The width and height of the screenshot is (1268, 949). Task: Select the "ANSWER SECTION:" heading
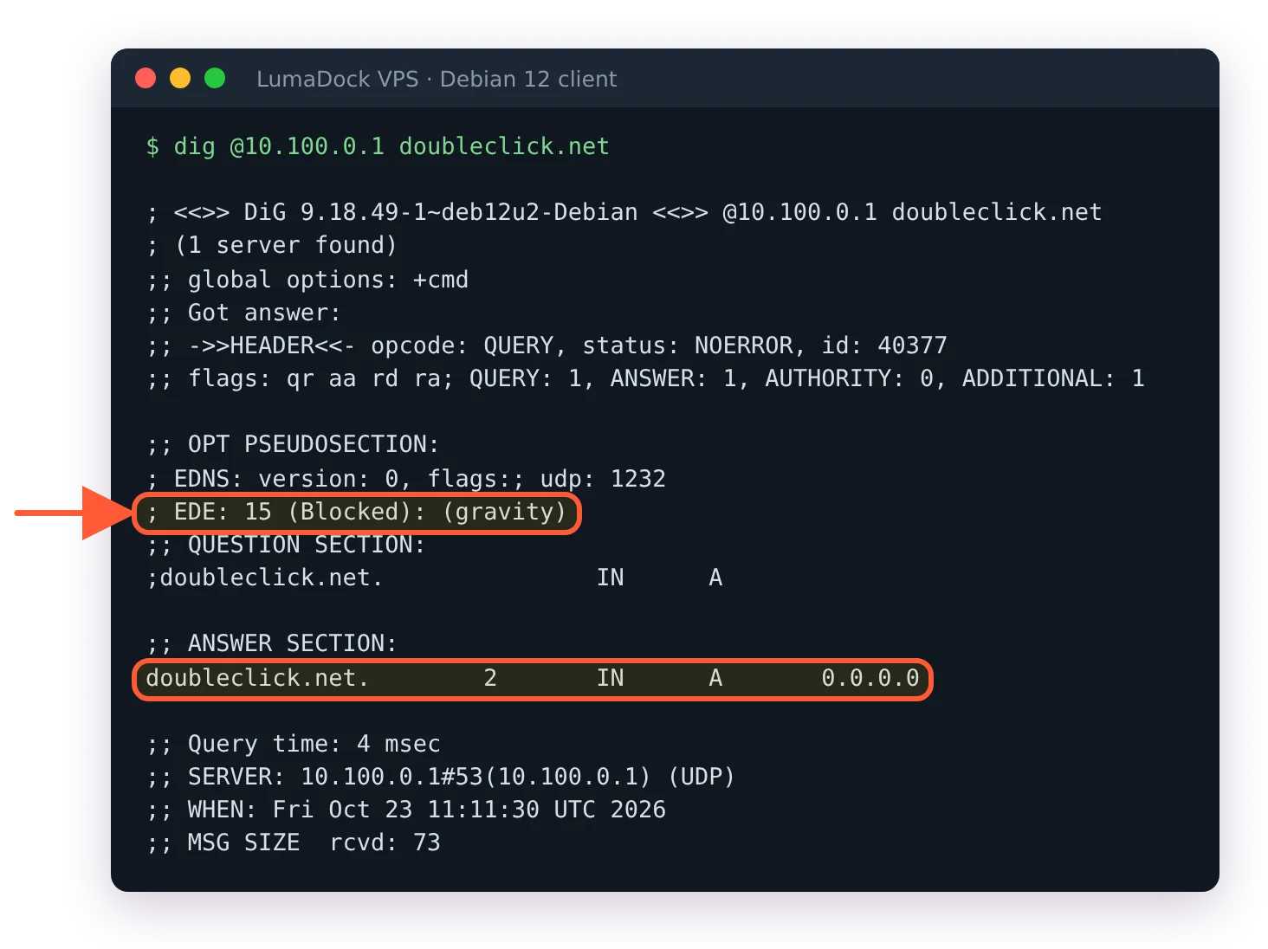tap(271, 643)
